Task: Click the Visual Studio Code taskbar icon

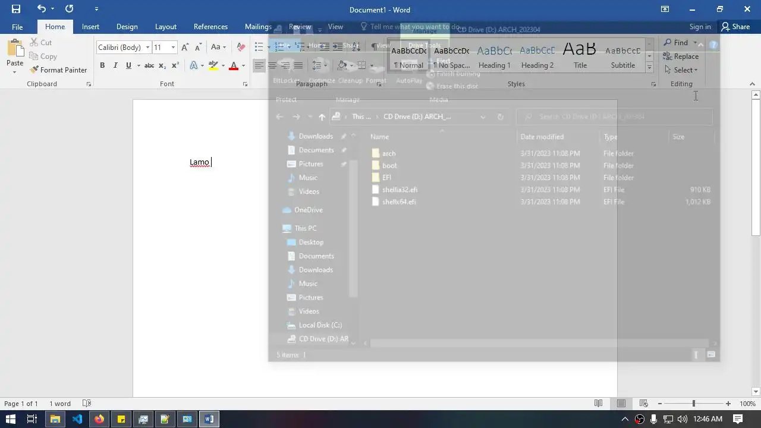Action: [x=77, y=419]
